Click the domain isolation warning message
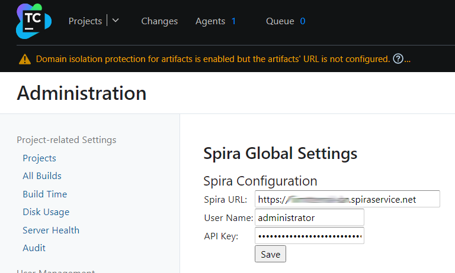Viewport: 455px width, 273px height. pyautogui.click(x=213, y=59)
